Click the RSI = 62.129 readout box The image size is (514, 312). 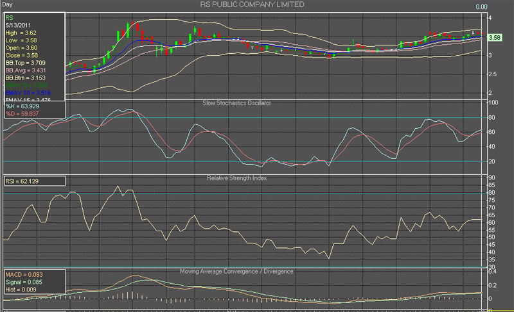[x=35, y=181]
